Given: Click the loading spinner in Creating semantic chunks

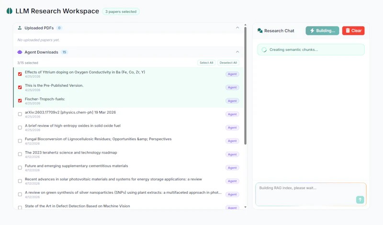Looking at the screenshot, I should [264, 50].
